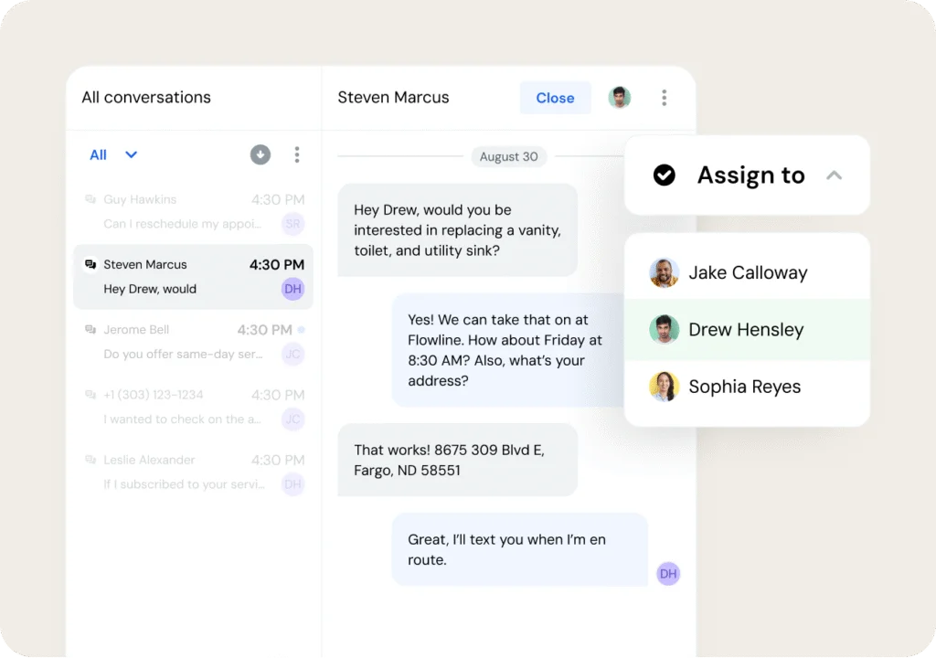The width and height of the screenshot is (936, 658).
Task: Toggle the Assign to checkmark circle
Action: (665, 175)
